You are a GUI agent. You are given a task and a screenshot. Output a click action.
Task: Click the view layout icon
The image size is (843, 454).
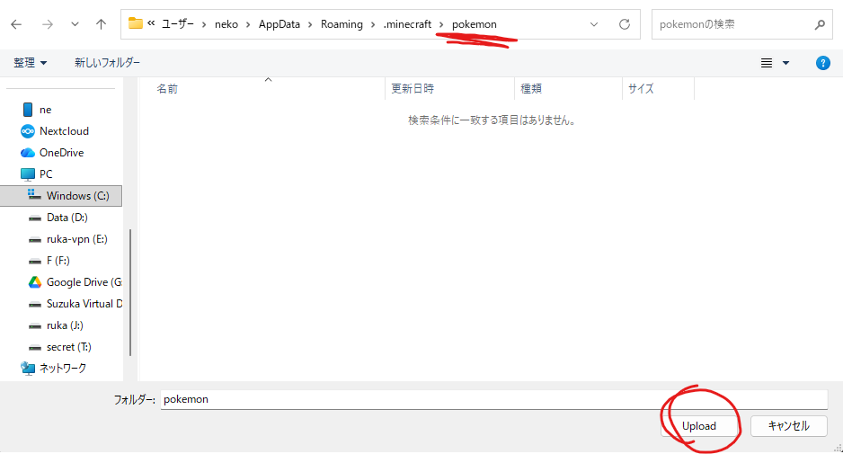767,63
